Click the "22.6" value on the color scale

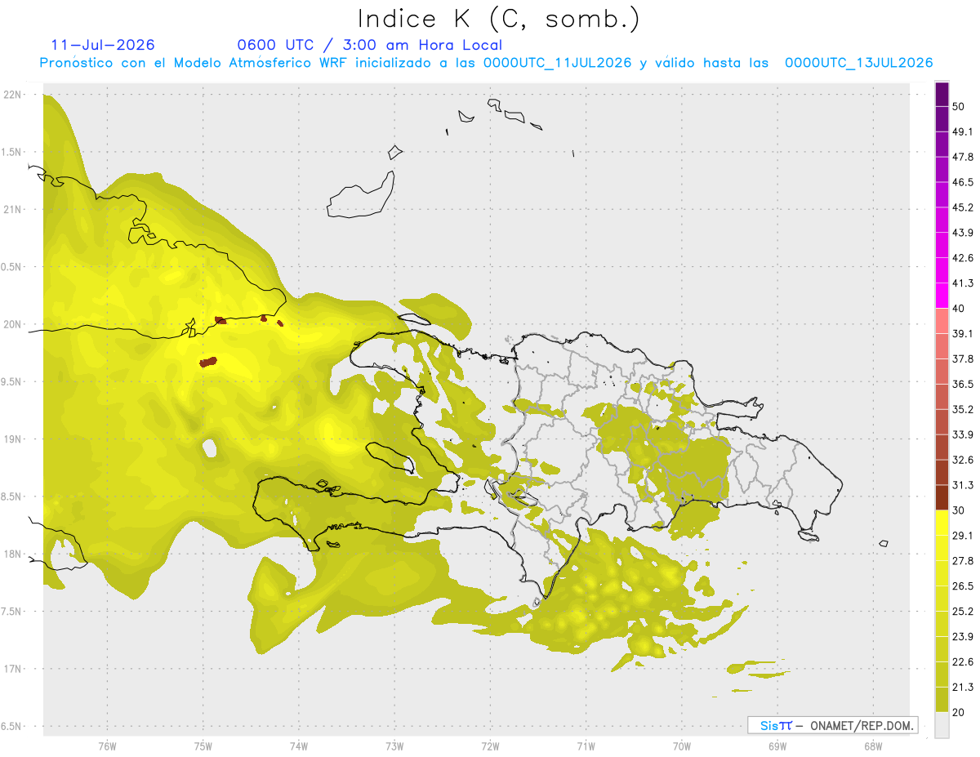963,662
